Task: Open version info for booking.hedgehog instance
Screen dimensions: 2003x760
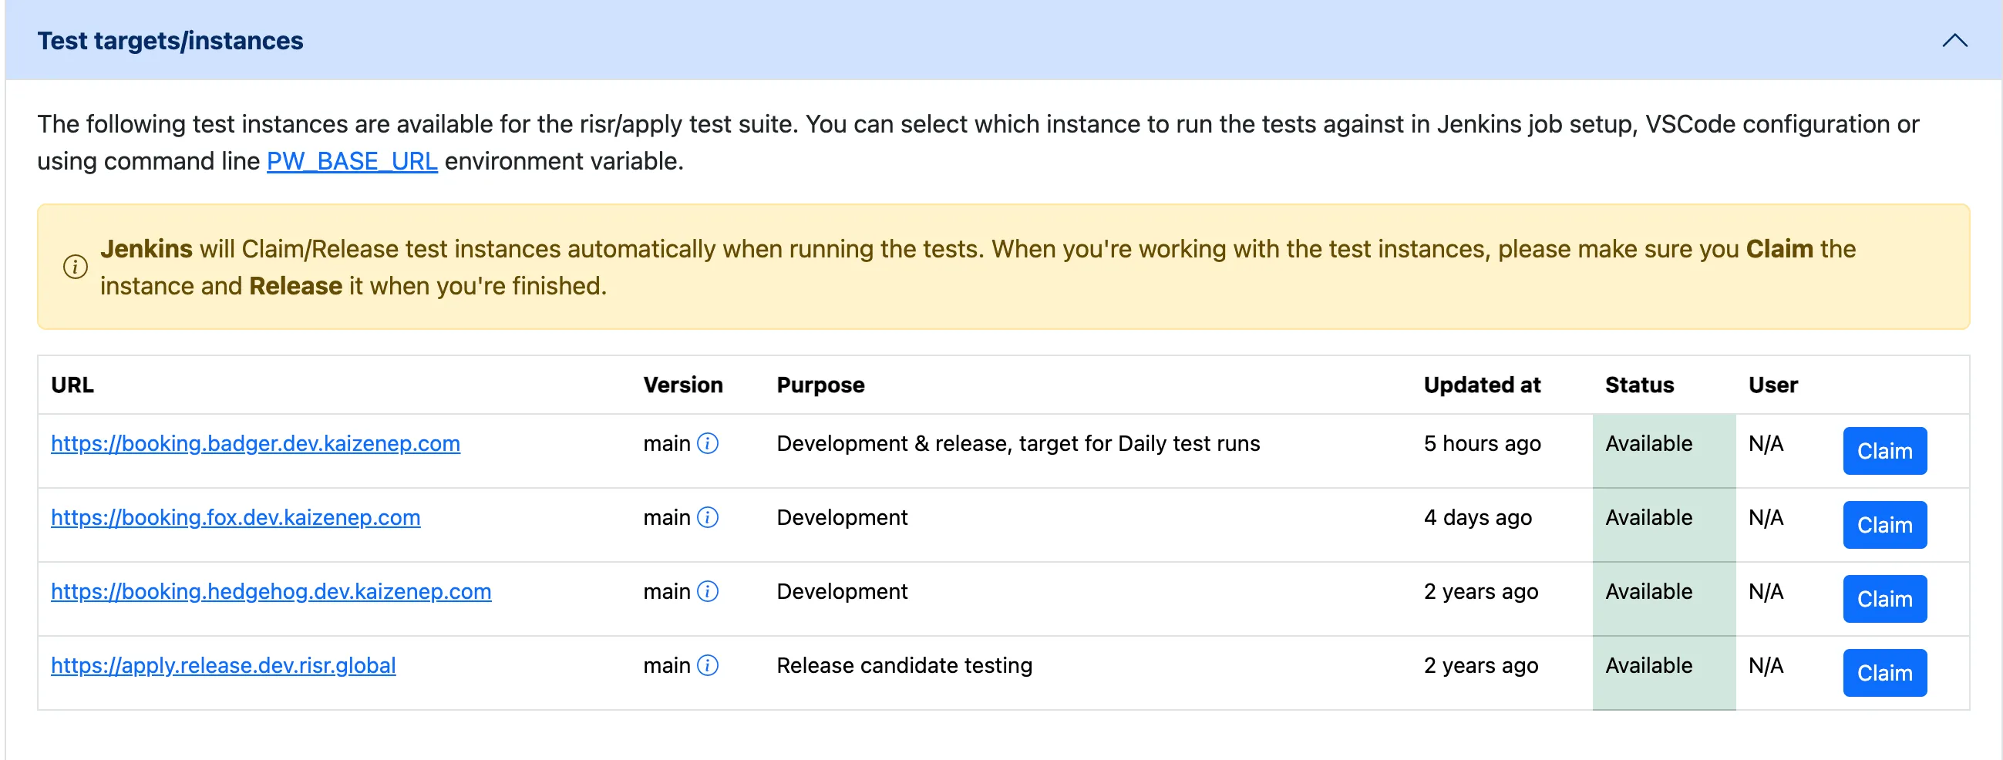Action: click(707, 591)
